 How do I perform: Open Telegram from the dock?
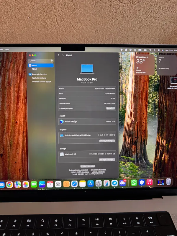click(114, 183)
